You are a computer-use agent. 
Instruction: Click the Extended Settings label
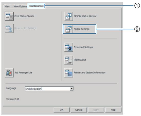[83, 47]
